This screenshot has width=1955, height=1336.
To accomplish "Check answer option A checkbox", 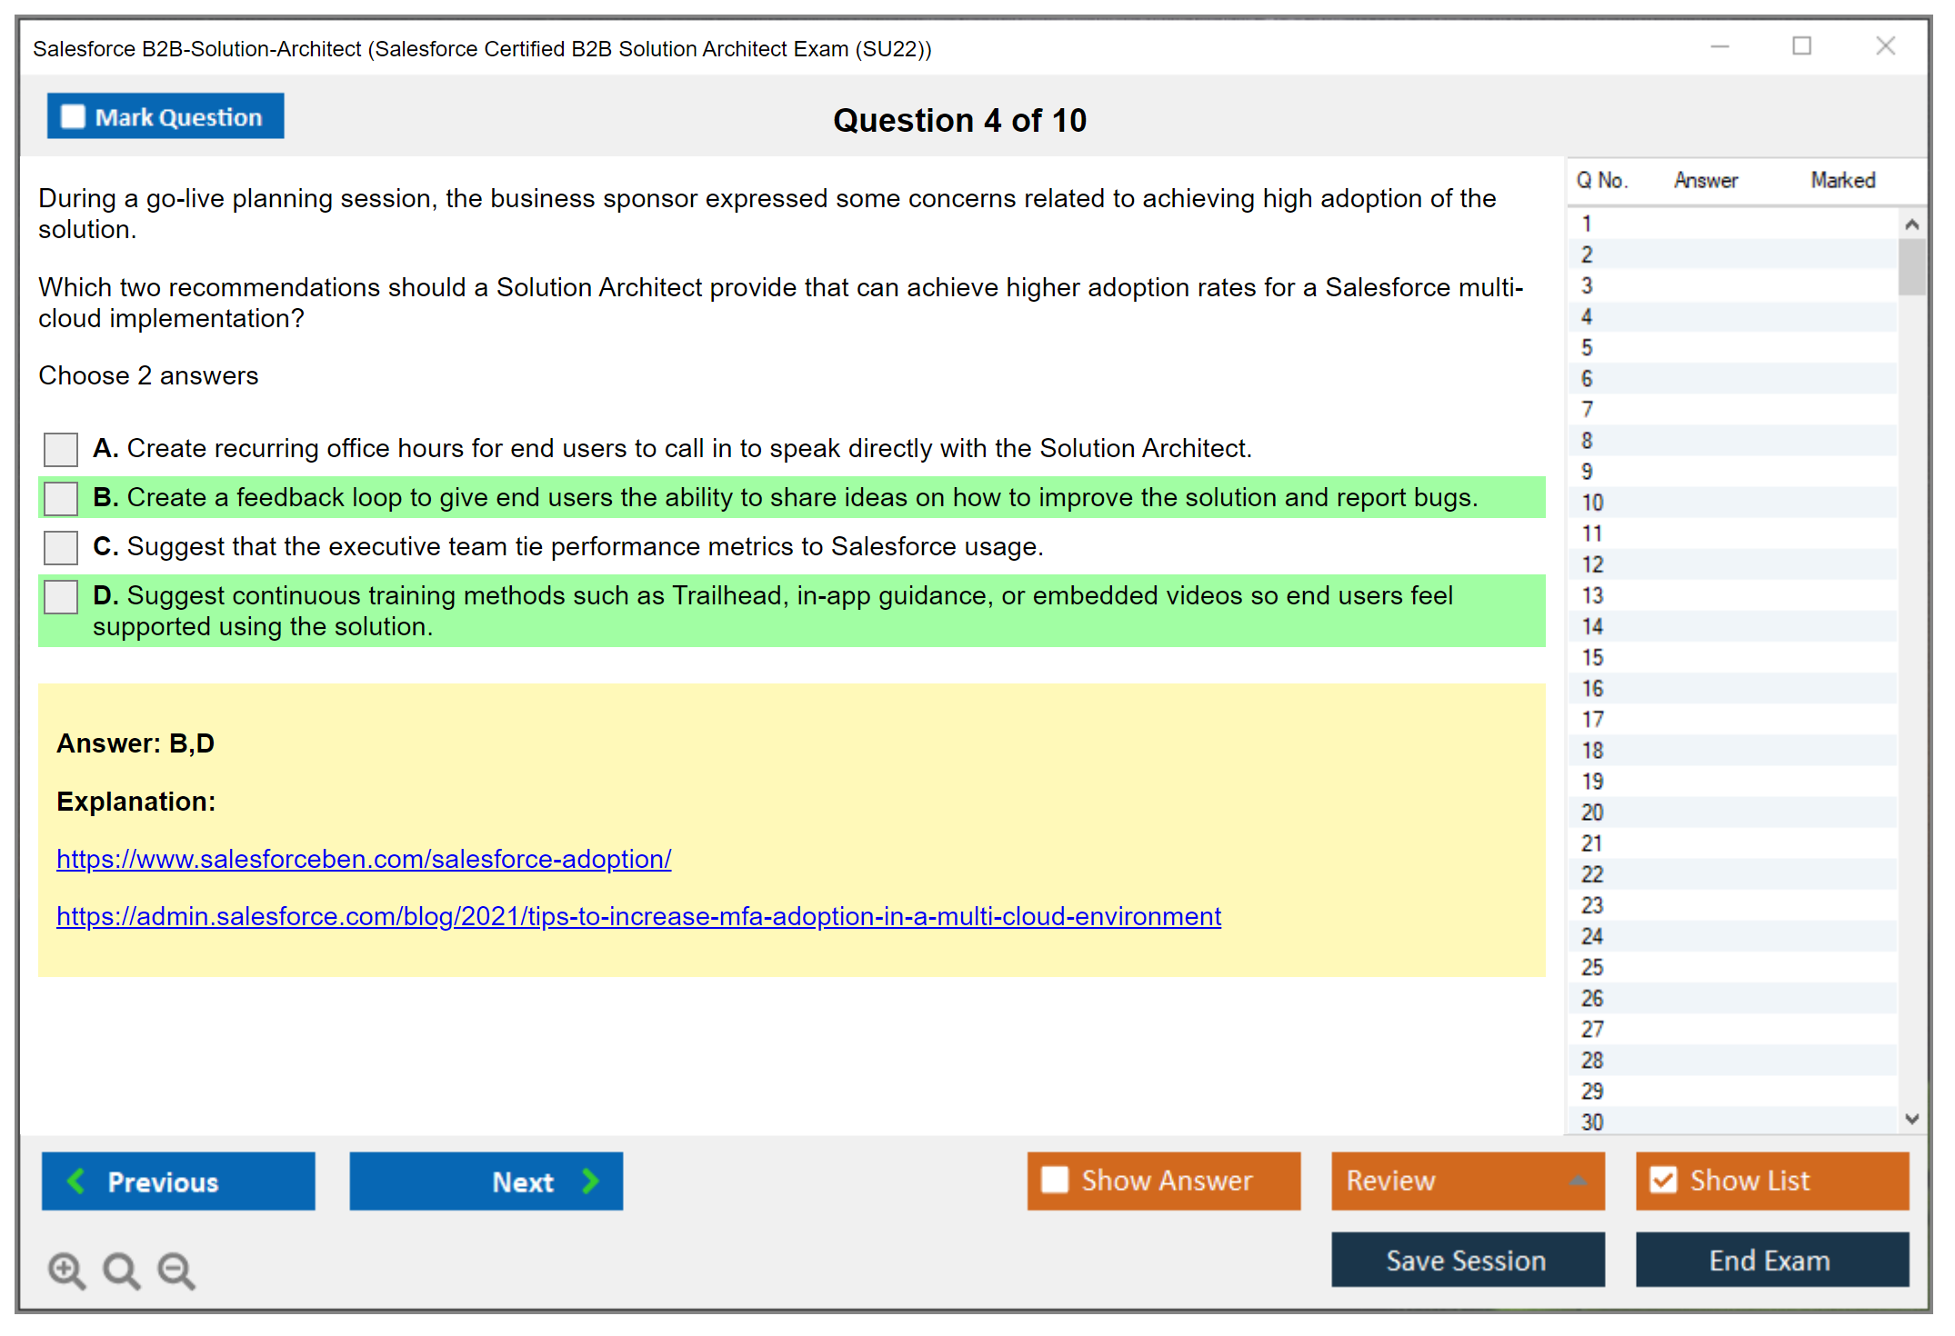I will click(x=61, y=449).
